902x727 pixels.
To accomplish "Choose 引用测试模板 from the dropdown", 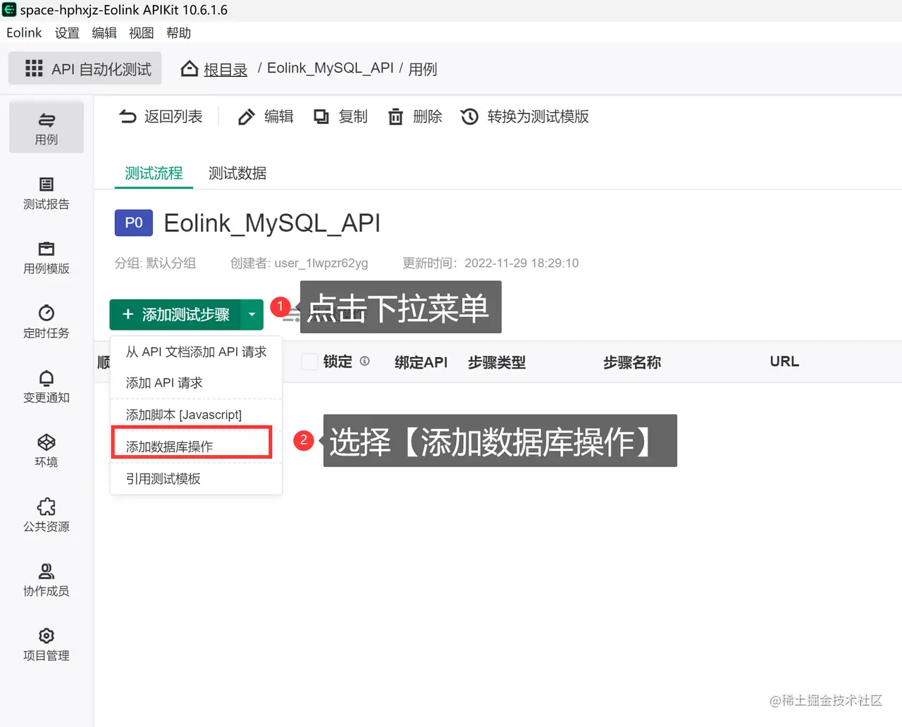I will [x=196, y=479].
